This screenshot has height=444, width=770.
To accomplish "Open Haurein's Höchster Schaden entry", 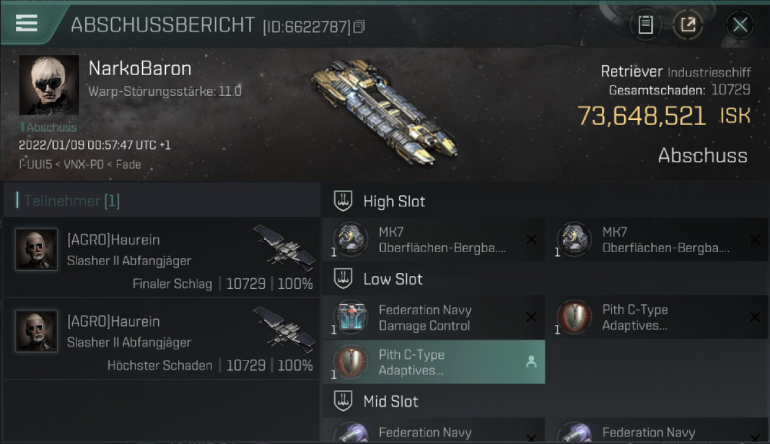I will coord(162,339).
